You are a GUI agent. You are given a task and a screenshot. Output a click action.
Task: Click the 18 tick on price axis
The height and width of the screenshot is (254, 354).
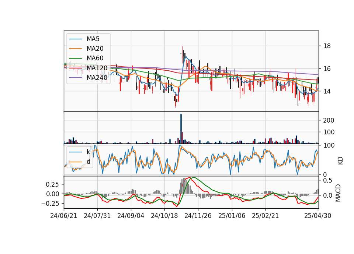tap(327, 46)
